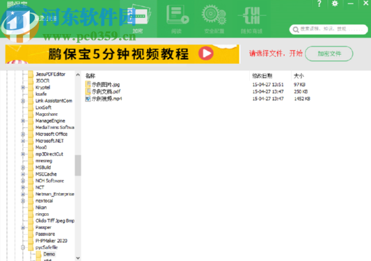Open the help question mark icon
Screen dimensions: 371x261
point(319,3)
